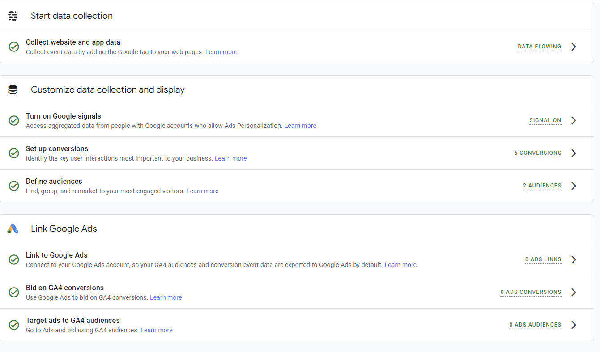
Task: Select the Target ads to GA4 audiences title
Action: coord(73,320)
